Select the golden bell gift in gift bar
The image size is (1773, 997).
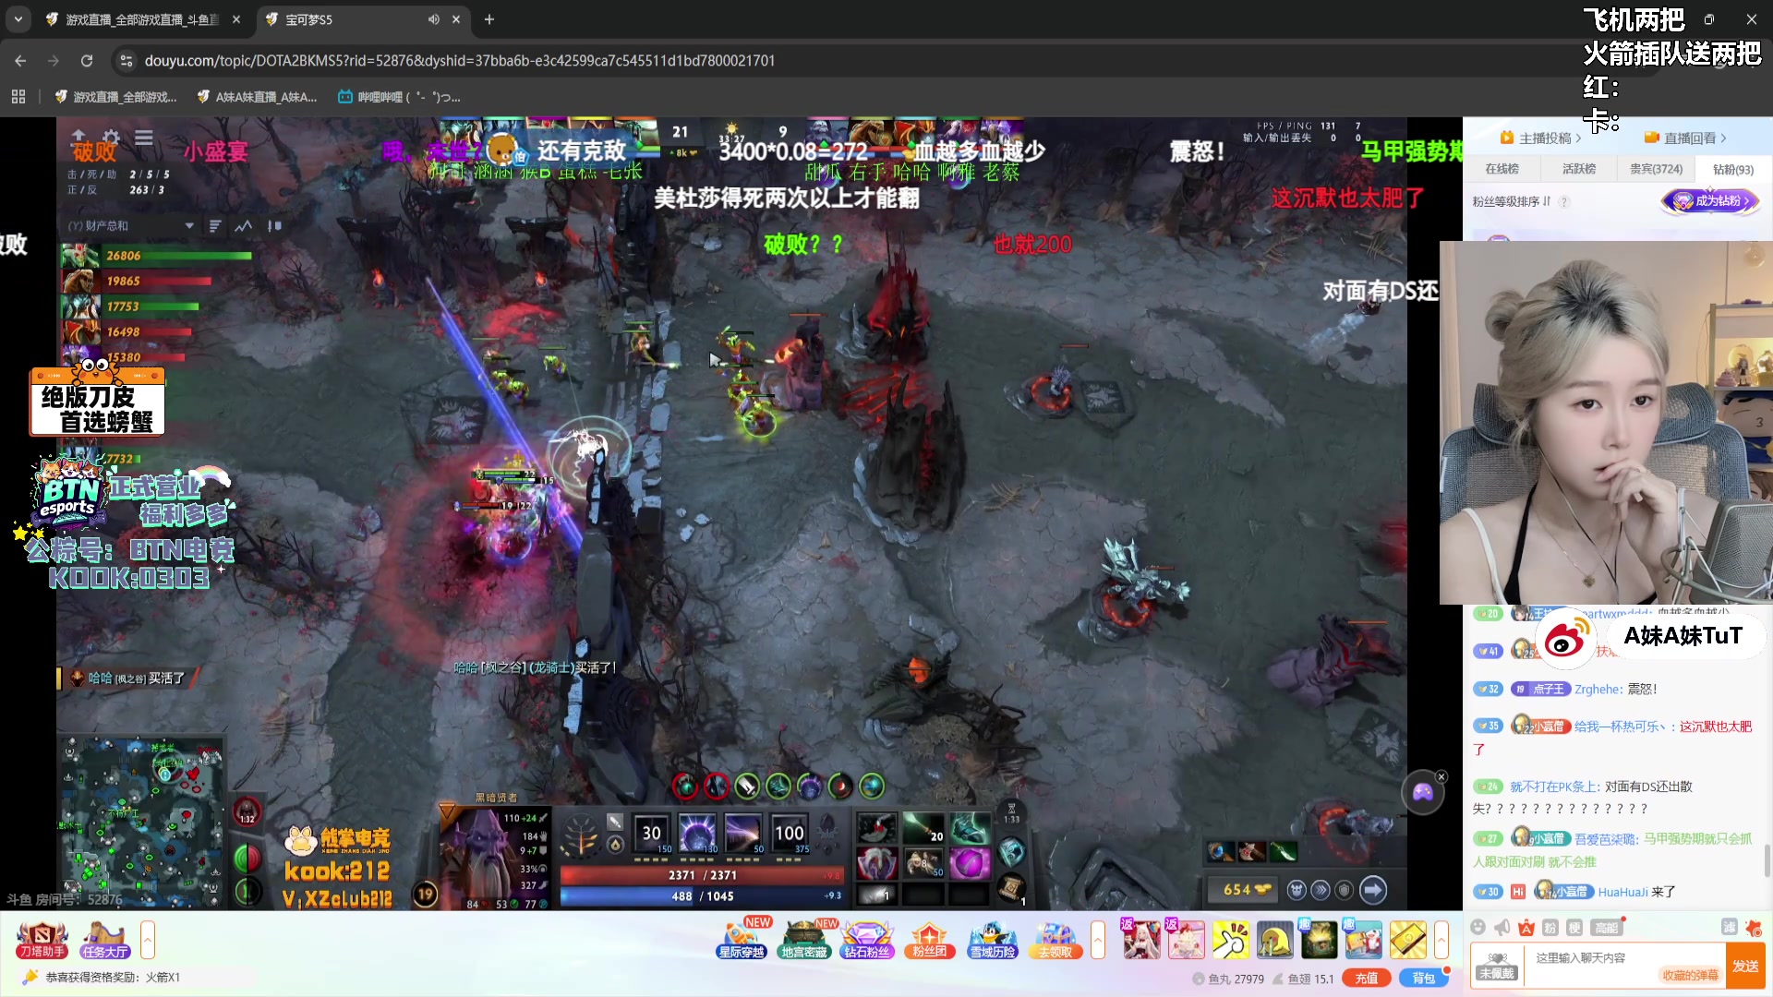click(1274, 940)
